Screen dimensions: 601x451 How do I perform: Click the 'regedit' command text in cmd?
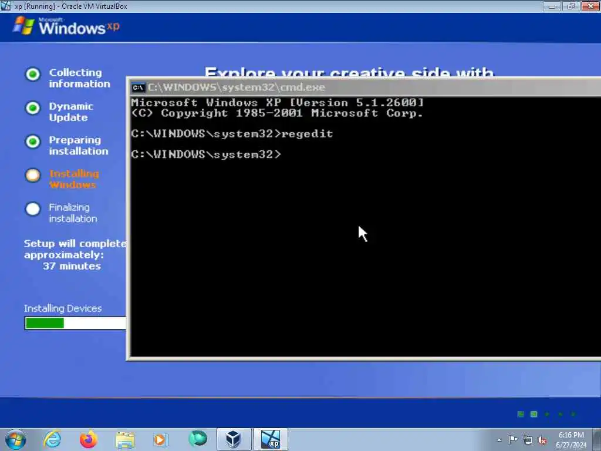click(x=307, y=133)
